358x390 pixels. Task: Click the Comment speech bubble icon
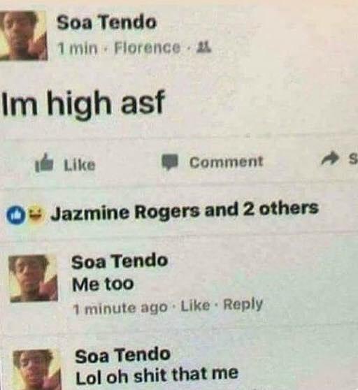[171, 161]
